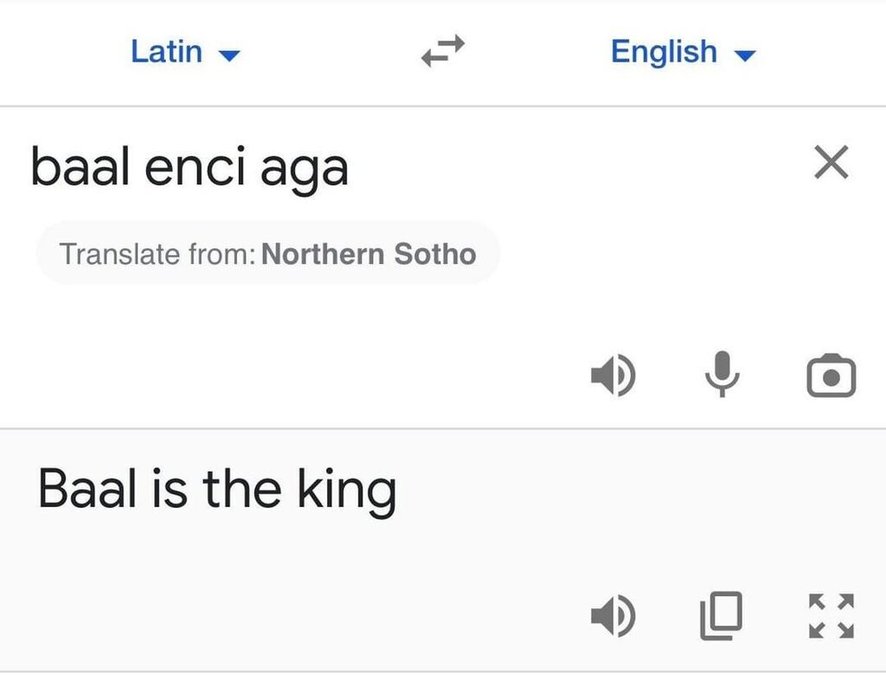Show the translation in full screen

pos(831,615)
